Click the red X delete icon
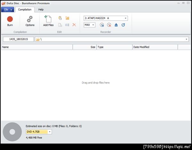Viewport: 192px width, 150px height. pos(74,25)
